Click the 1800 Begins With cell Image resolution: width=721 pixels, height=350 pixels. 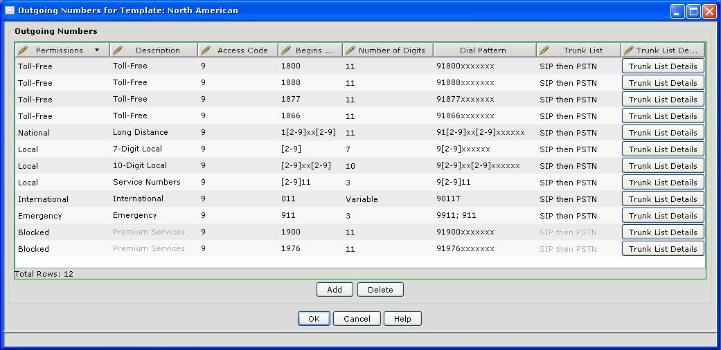[x=310, y=66]
